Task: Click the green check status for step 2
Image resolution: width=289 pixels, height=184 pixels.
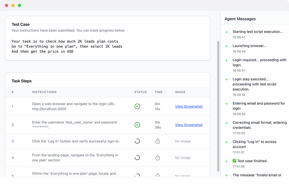Action: coord(137,125)
